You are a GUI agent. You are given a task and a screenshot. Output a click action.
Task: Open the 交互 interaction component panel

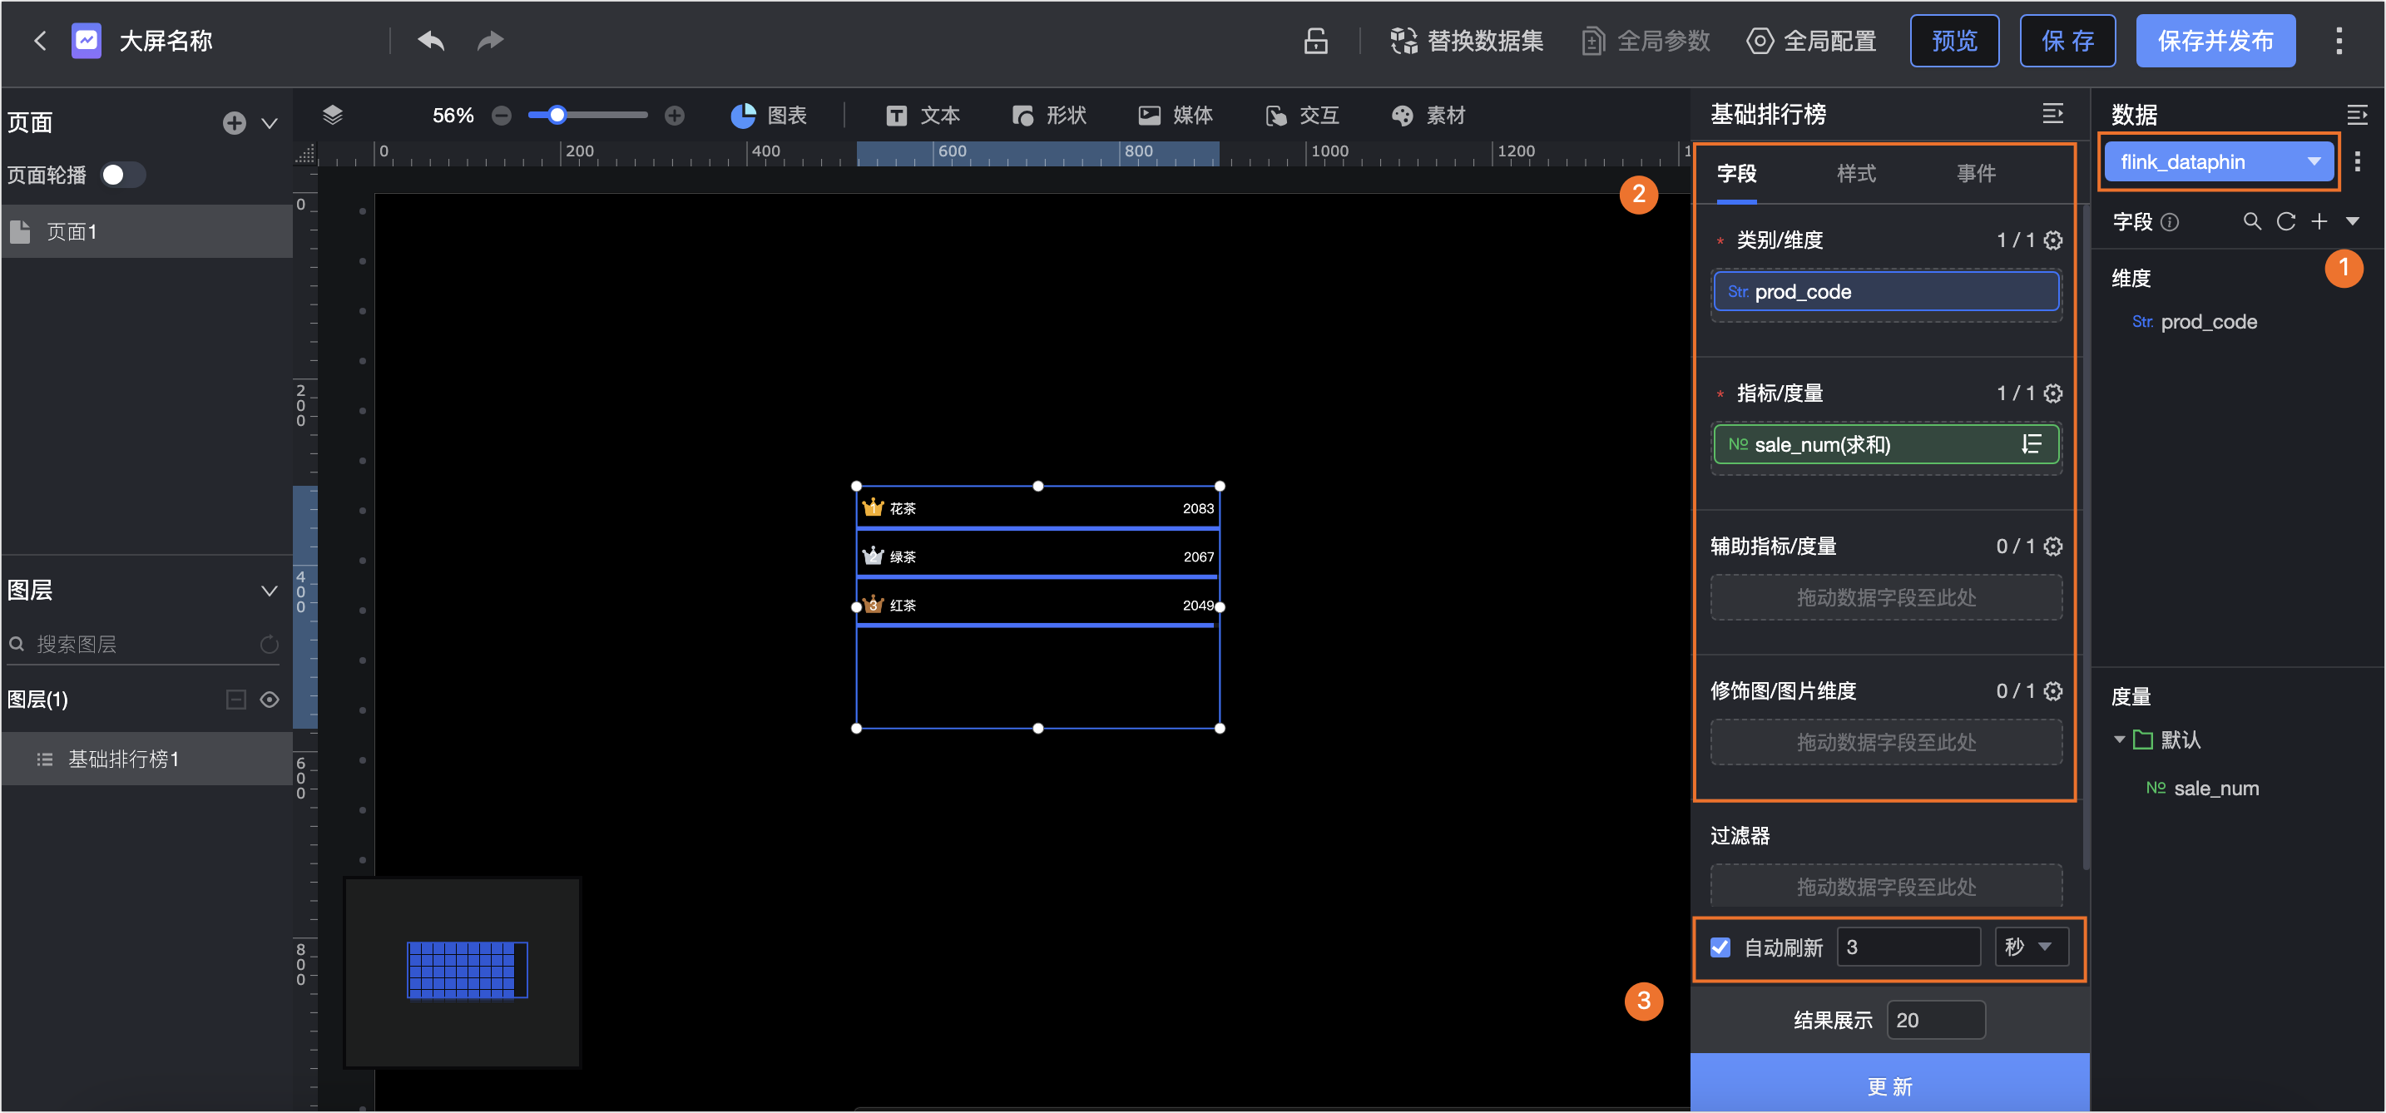point(1300,115)
